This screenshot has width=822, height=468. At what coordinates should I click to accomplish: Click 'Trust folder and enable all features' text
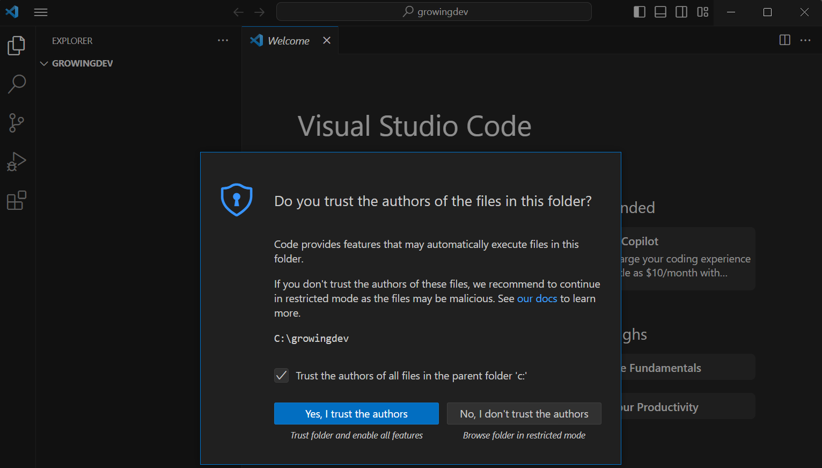(x=356, y=435)
